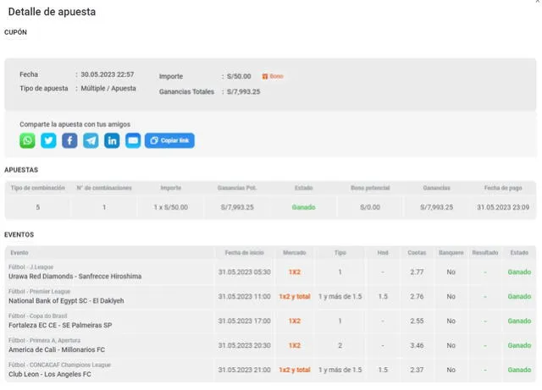Select the Fortaleza EC CE - SE Palmeiras SP event
This screenshot has height=390, width=542.
point(60,326)
